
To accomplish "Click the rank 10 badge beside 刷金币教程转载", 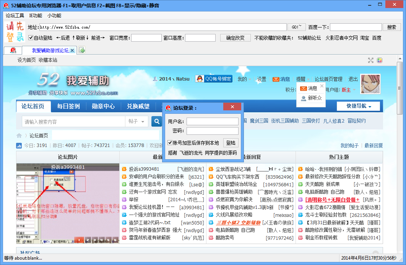I will pos(300,238).
